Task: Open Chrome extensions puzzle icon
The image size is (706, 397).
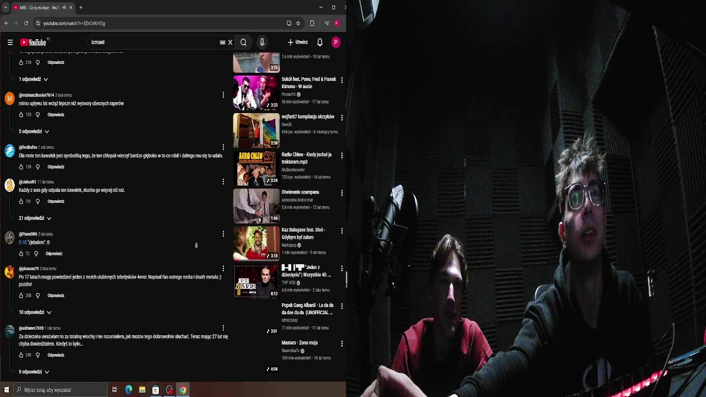Action: pyautogui.click(x=312, y=23)
